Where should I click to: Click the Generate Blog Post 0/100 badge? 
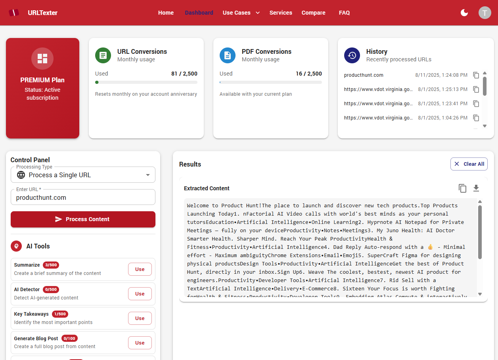pos(69,339)
